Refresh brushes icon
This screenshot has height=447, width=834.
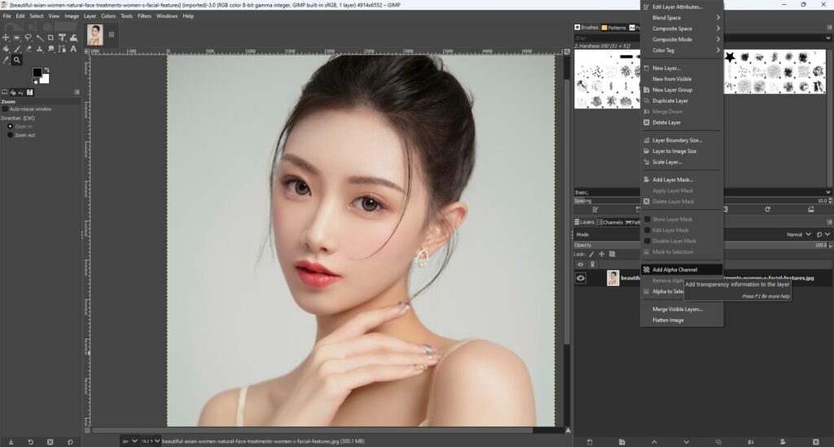(767, 209)
